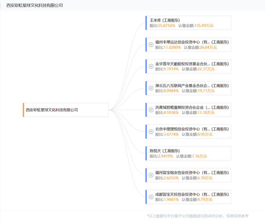This screenshot has height=221, width=265.
Task: Open 金华普华天勤股权投资基金合伙 company name
Action: [x=183, y=64]
